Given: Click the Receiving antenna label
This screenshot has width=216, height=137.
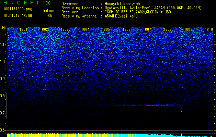Looking at the screenshot, I should (79, 16).
